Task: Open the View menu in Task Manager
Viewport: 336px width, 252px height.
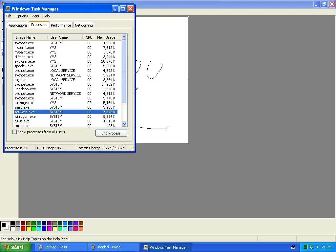Action: [x=35, y=16]
